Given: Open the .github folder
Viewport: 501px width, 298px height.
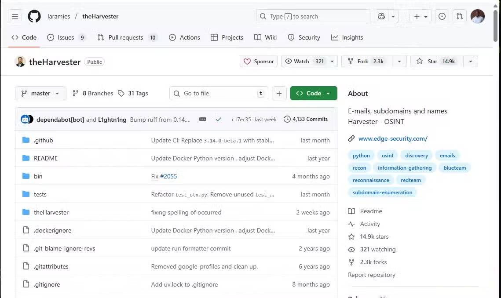Looking at the screenshot, I should [x=44, y=140].
